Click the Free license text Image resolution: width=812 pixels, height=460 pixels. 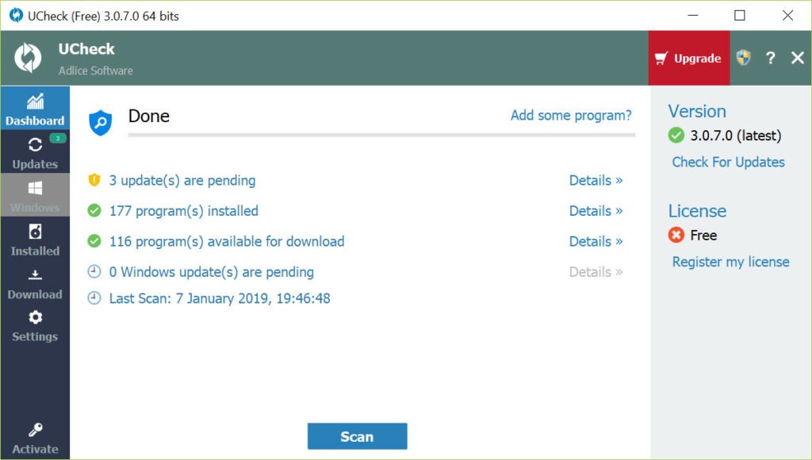(703, 236)
